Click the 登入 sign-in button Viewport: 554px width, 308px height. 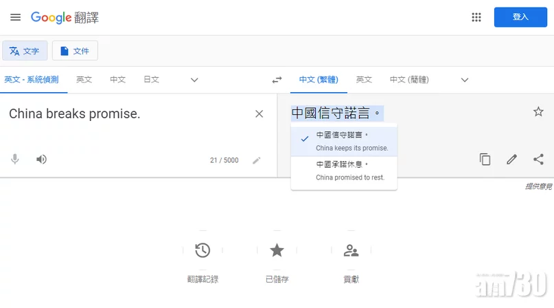click(520, 17)
